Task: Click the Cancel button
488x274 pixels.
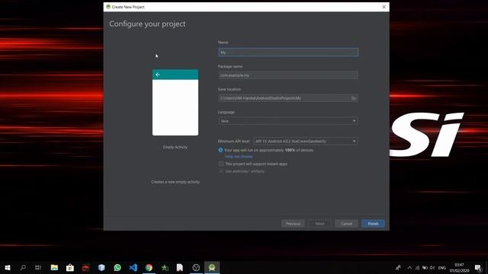Action: [x=346, y=224]
